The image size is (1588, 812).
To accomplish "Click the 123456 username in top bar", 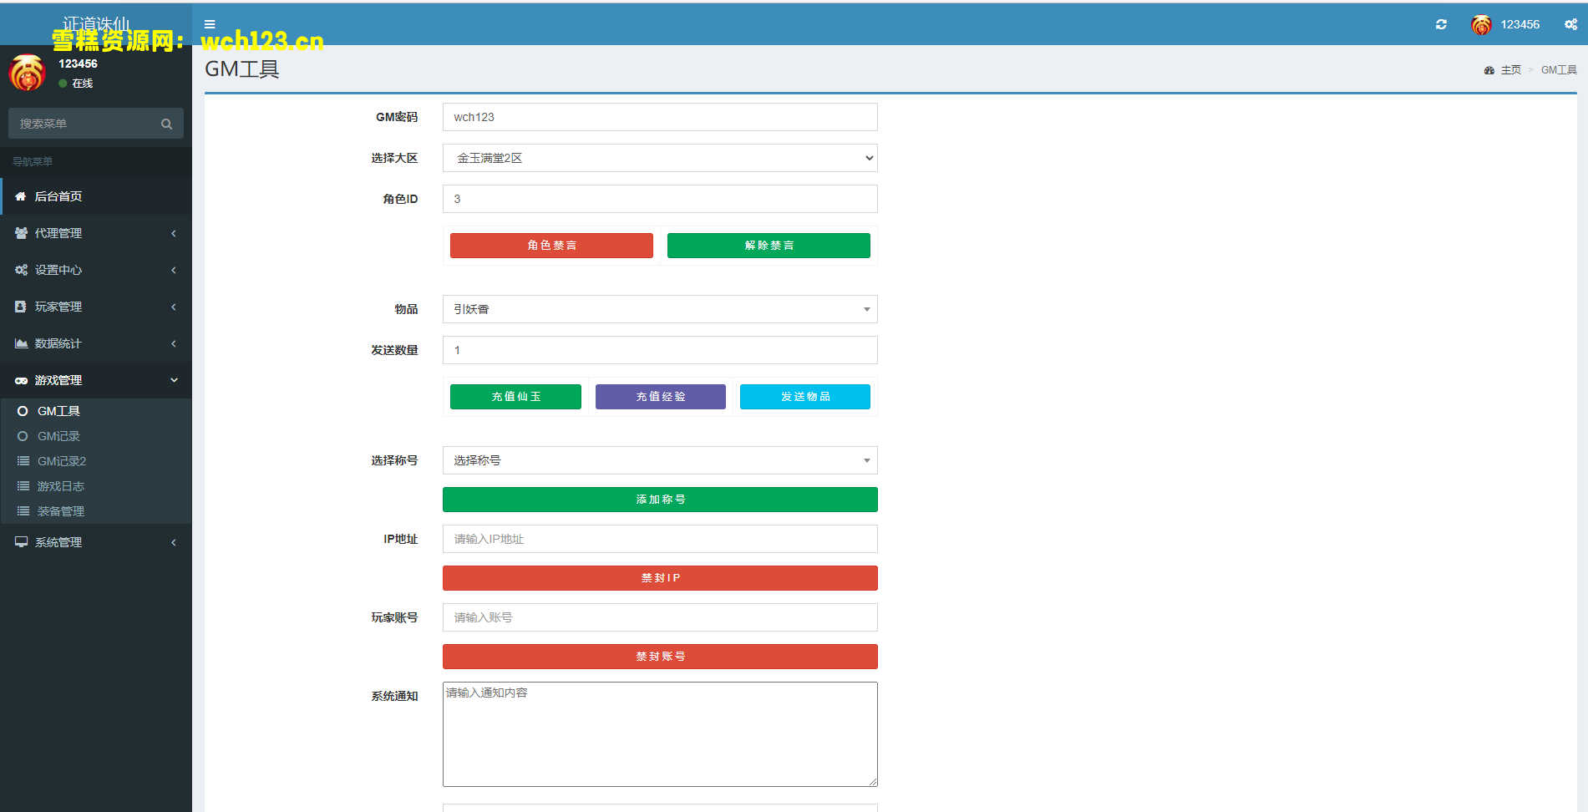I will tap(1520, 25).
